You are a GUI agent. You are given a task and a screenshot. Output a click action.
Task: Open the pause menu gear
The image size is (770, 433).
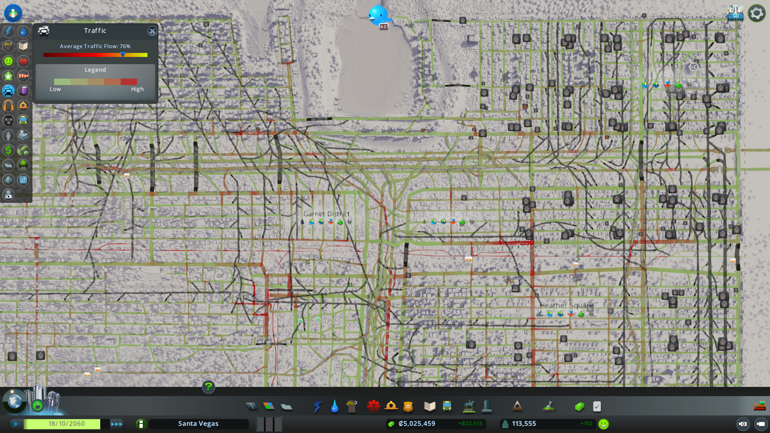pyautogui.click(x=756, y=13)
